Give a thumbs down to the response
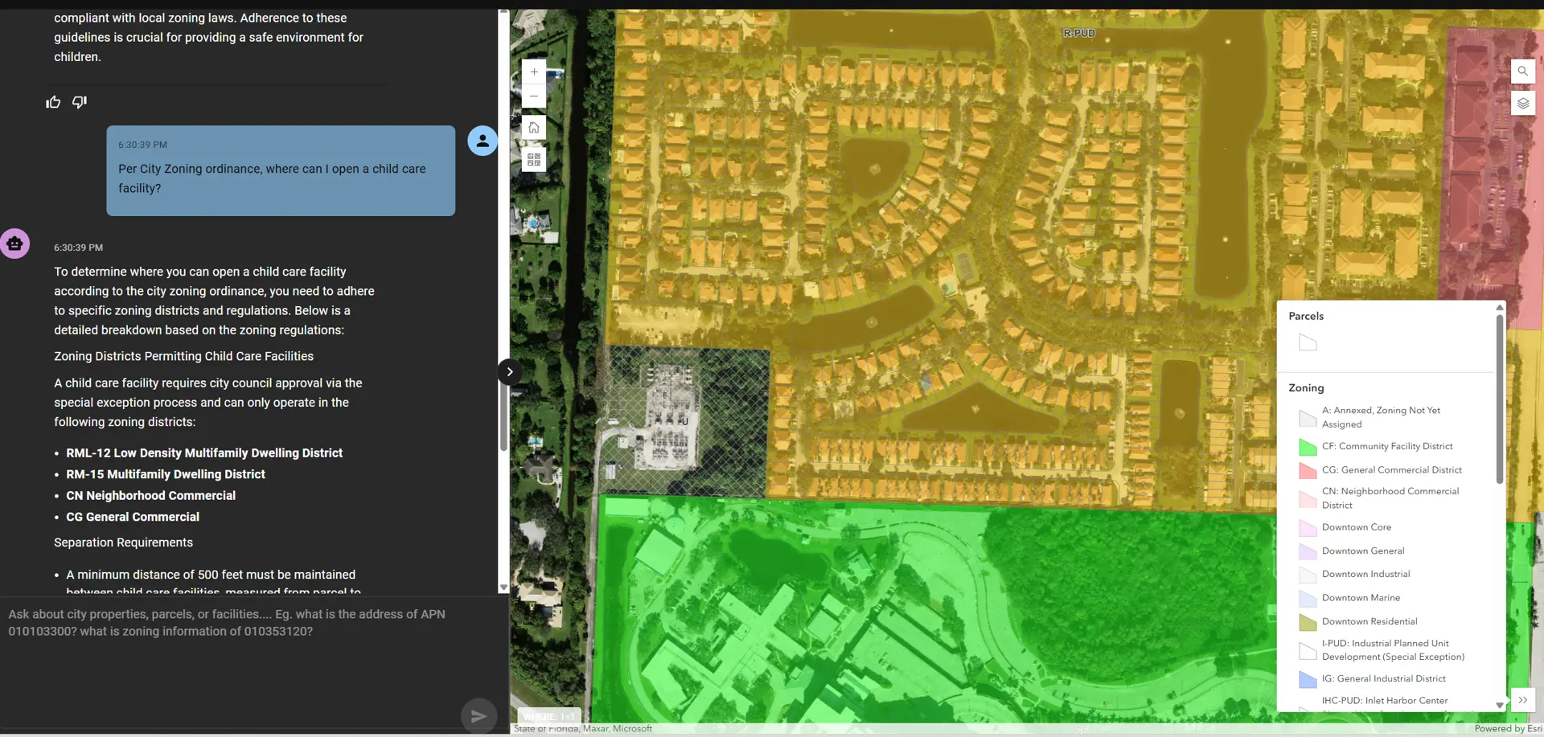 (x=79, y=102)
